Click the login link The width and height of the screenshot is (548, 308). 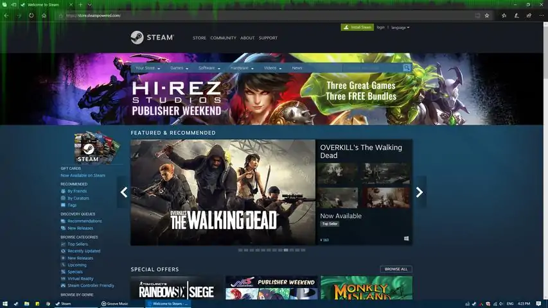380,27
